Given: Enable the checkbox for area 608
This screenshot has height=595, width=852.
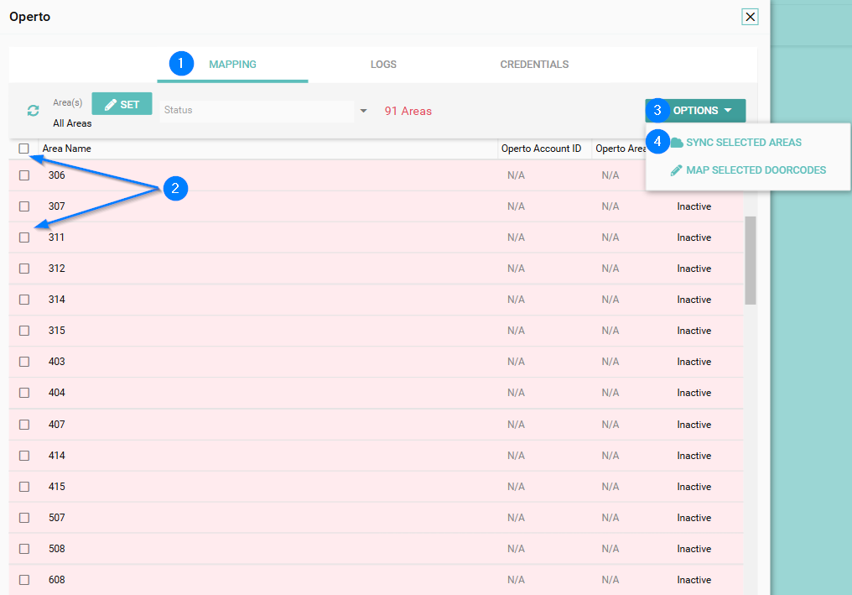Looking at the screenshot, I should 24,580.
